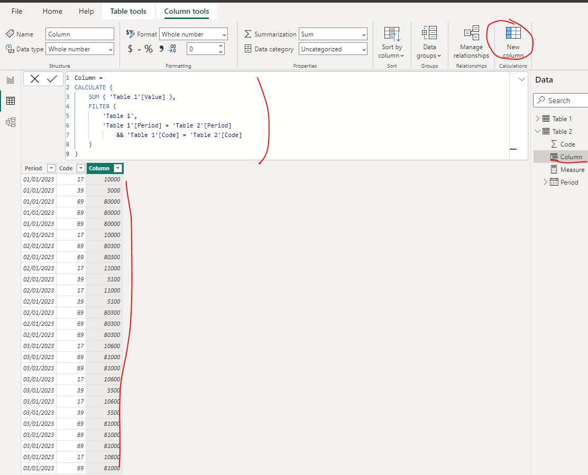Decrease decimal places with down arrow
The image size is (588, 475).
[x=221, y=52]
